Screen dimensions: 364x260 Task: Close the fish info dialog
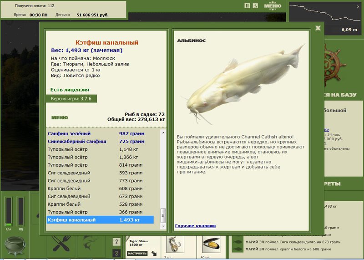pos(318,28)
